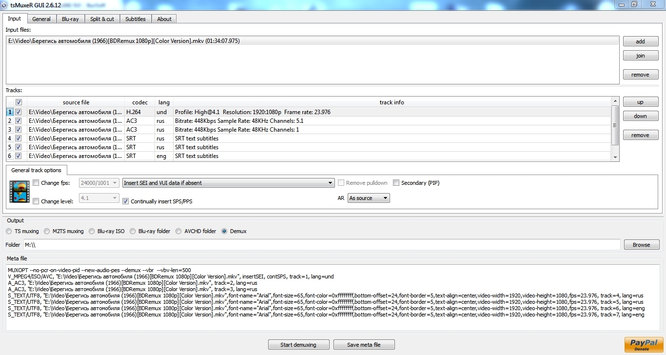Image resolution: width=666 pixels, height=355 pixels.
Task: Click the output Folder path field
Action: click(x=322, y=245)
